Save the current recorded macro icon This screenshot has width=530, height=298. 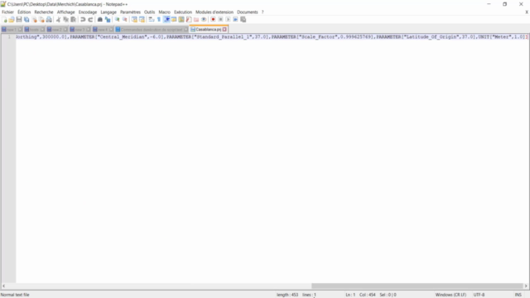point(243,20)
